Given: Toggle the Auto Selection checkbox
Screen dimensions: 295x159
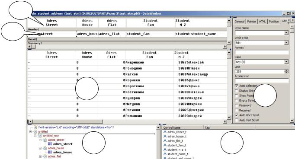Looking at the screenshot, I should [x=237, y=86].
